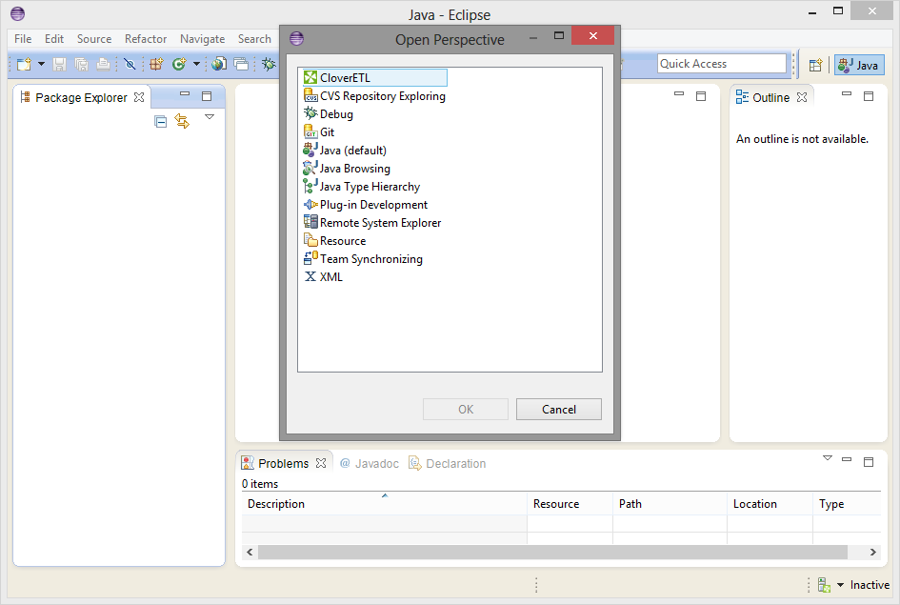This screenshot has width=900, height=605.
Task: Close the Problems view tab
Action: pyautogui.click(x=321, y=463)
